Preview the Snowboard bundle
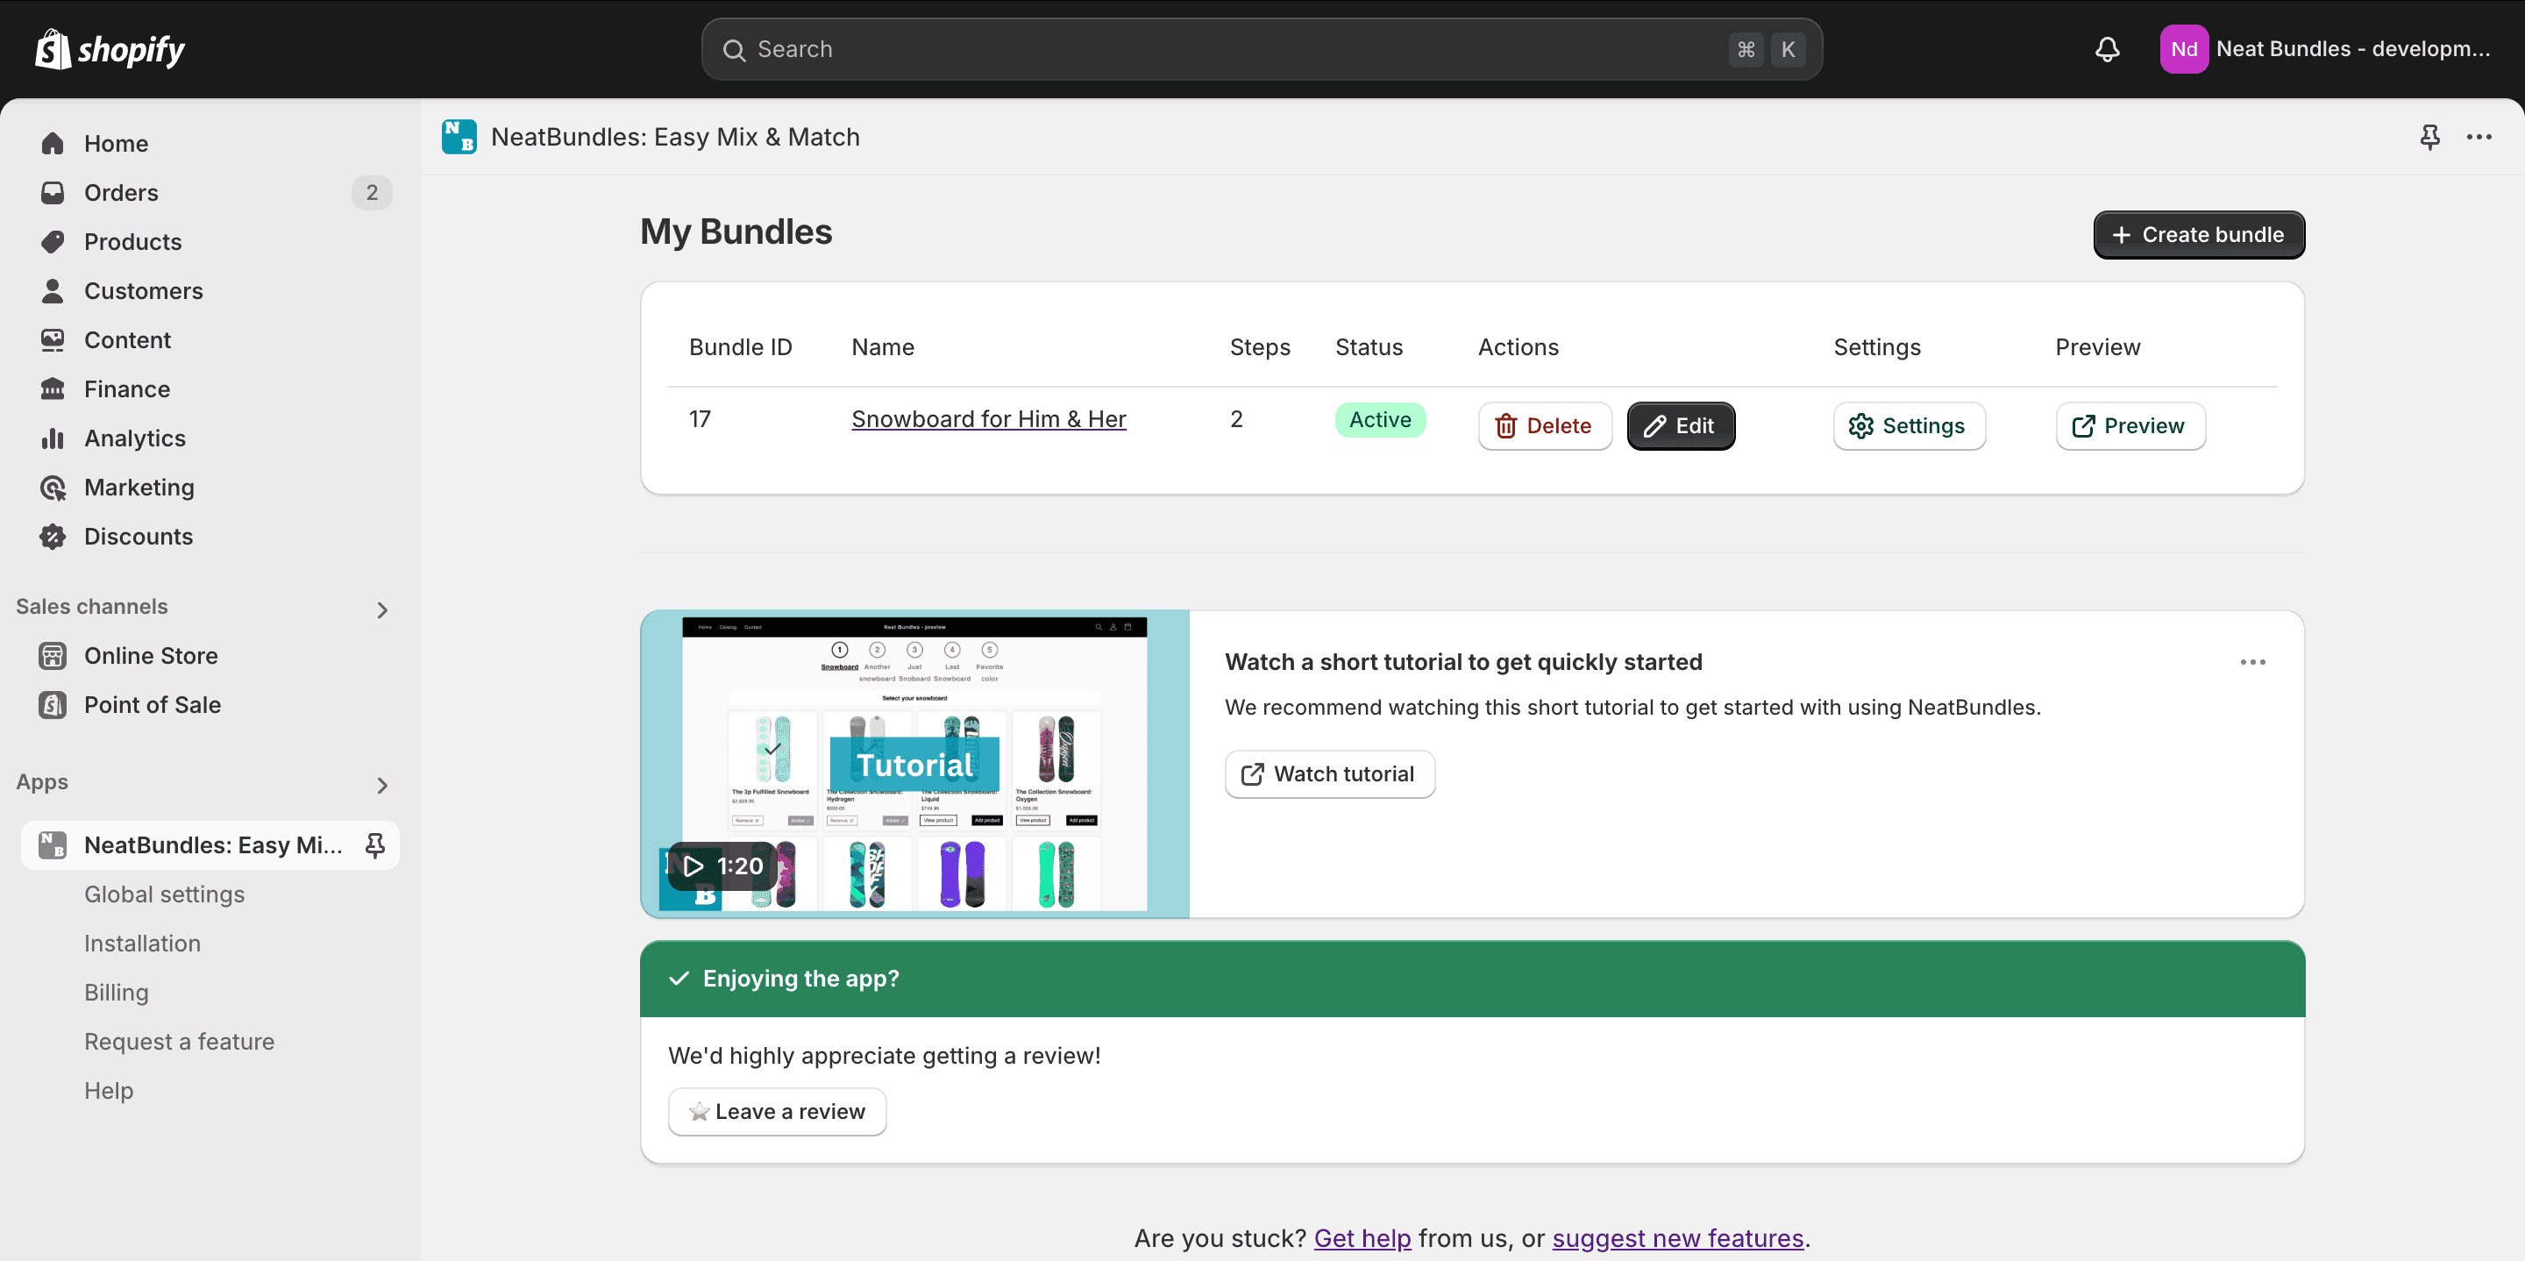 pos(2130,425)
